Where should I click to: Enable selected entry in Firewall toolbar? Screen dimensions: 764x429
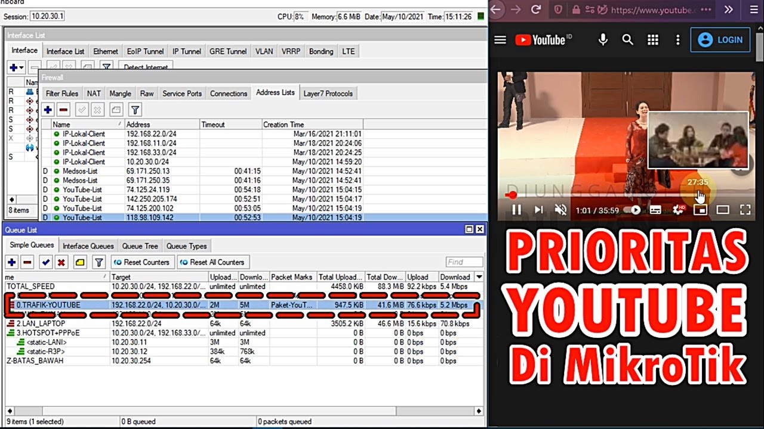82,110
